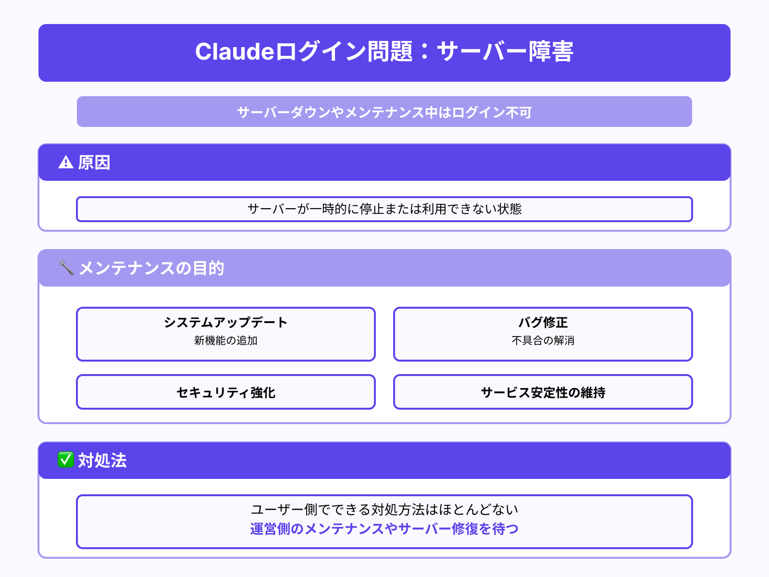
Task: Click the warning icon beside 原因
Action: point(65,163)
